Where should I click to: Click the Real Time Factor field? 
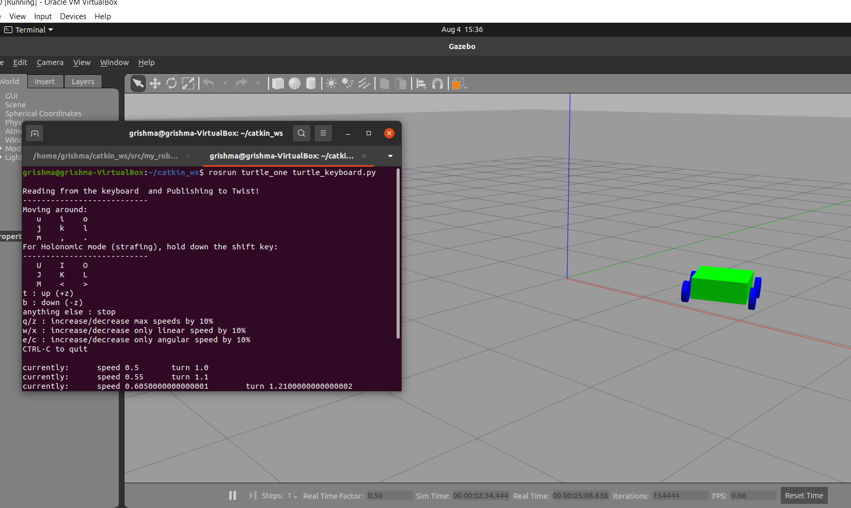click(389, 496)
